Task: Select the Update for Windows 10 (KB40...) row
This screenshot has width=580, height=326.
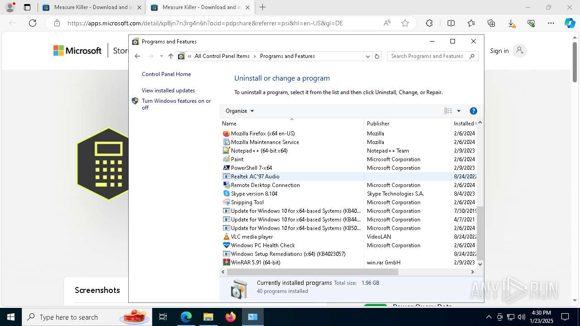Action: pyautogui.click(x=349, y=211)
